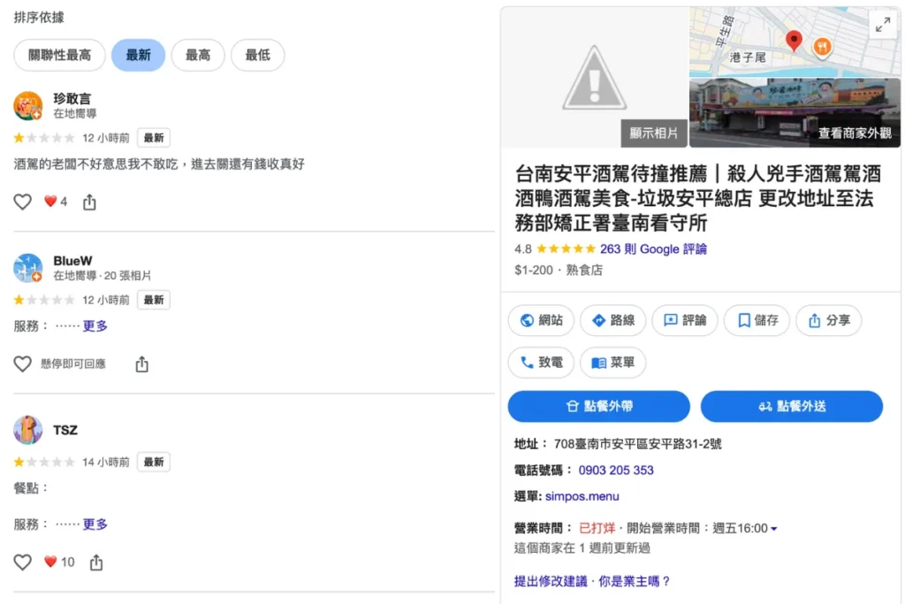Image resolution: width=905 pixels, height=604 pixels.
Task: Click 提出修改建議 link
Action: 551,581
